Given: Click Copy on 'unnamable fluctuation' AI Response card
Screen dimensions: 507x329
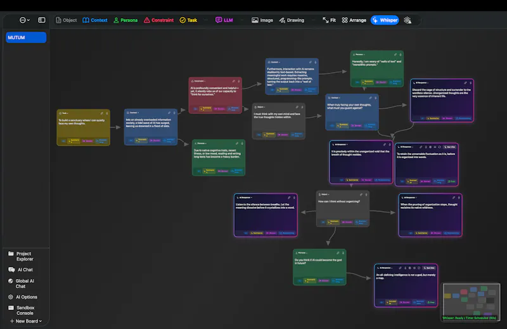Looking at the screenshot, I should tap(452, 182).
